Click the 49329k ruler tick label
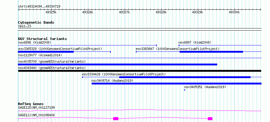The image size is (270, 122). coord(198,12)
